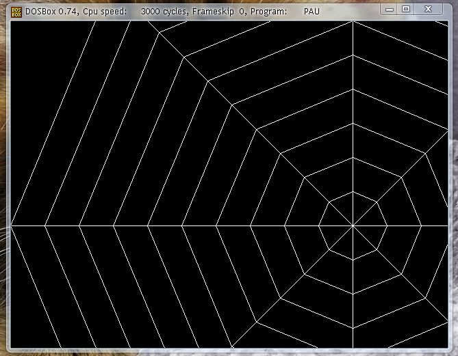Viewport: 458px width, 356px height.
Task: Click the 'PAU' program name in the title
Action: click(x=311, y=11)
